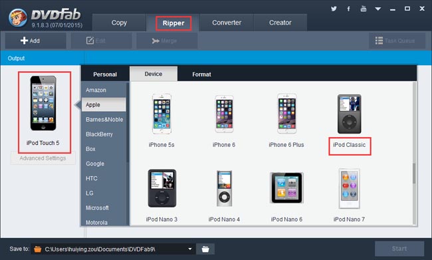Click the Start button
The width and height of the screenshot is (432, 260).
399,249
